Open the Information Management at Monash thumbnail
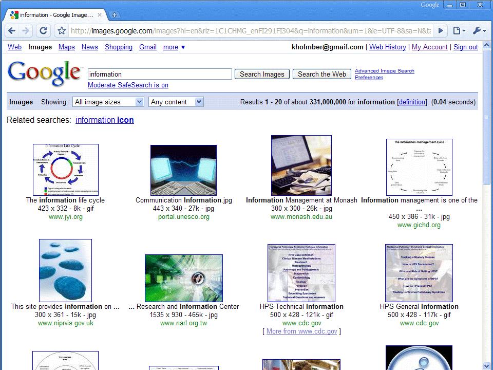493x370 pixels. tap(301, 165)
